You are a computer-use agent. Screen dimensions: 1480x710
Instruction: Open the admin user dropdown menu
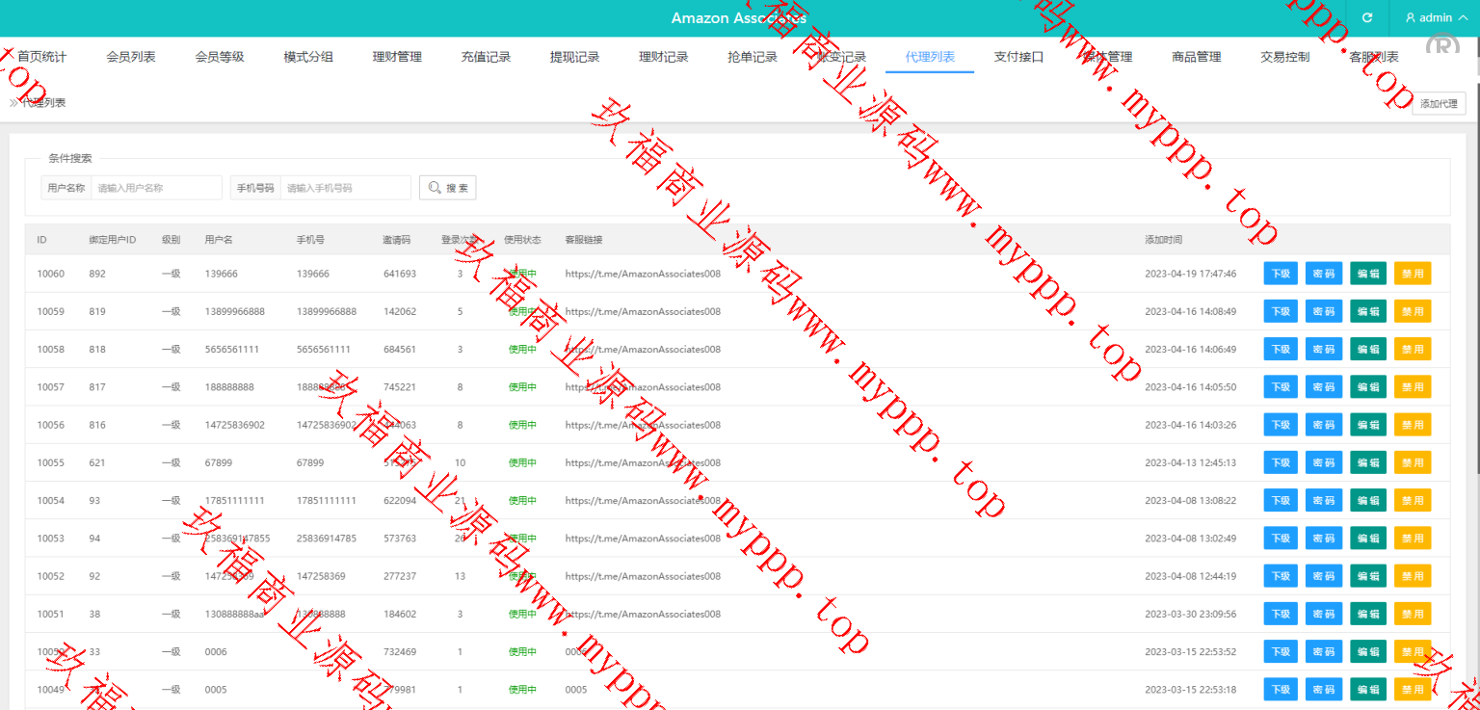1435,18
